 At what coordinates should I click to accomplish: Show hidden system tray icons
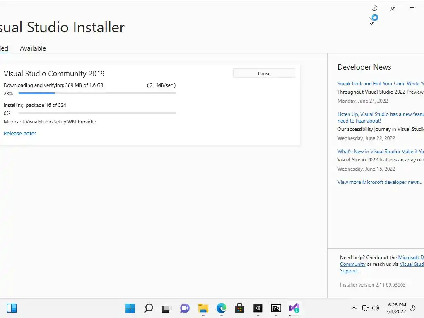(354, 308)
